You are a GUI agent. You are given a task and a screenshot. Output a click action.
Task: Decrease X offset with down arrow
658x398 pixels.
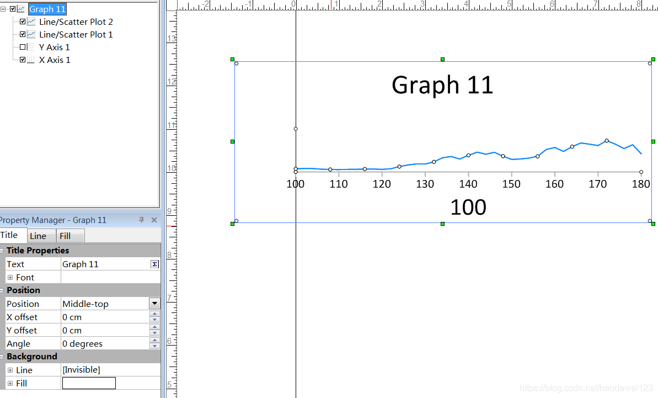coord(155,320)
